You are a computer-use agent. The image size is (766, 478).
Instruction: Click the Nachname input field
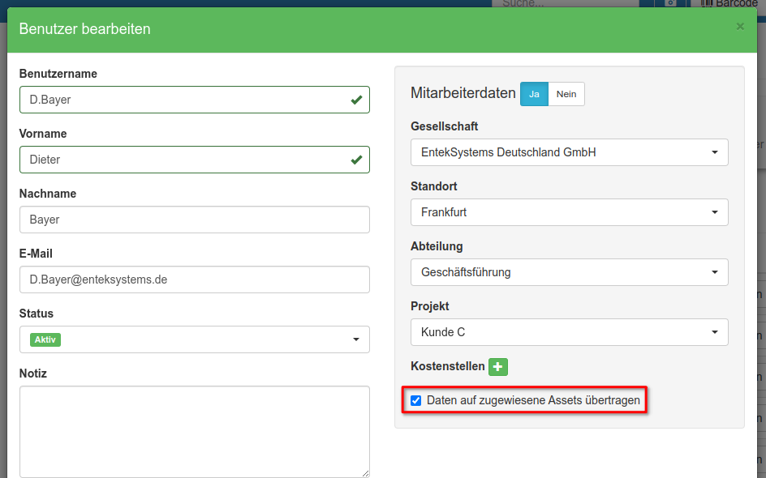(195, 220)
